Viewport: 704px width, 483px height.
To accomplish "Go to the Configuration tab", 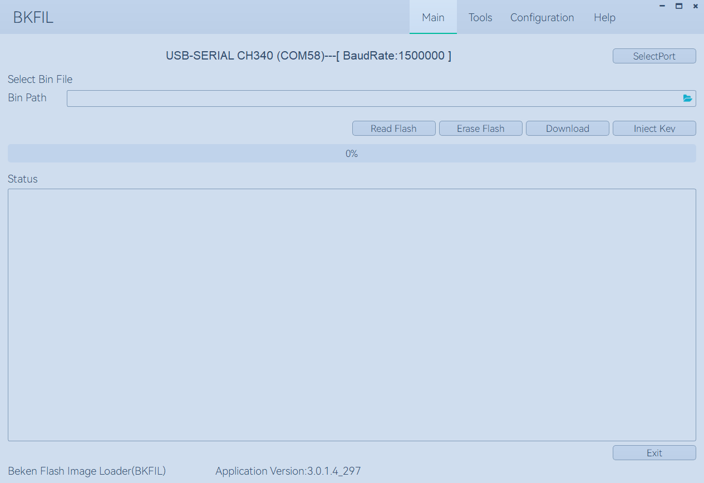I will pyautogui.click(x=542, y=17).
